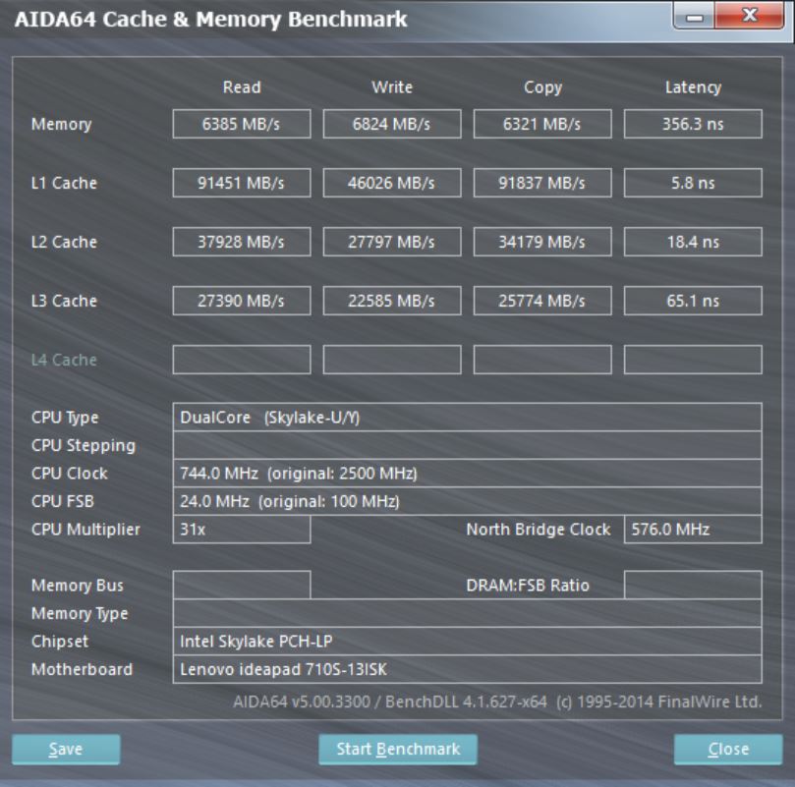Click CPU Type field DualCore Skylake-U/Y
The image size is (795, 787).
[467, 418]
